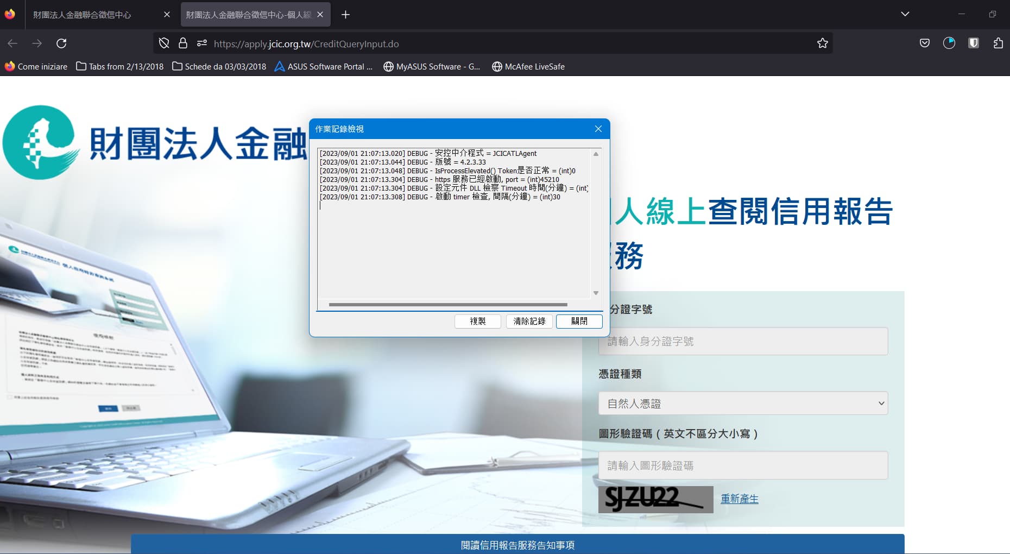Viewport: 1010px width, 554px height.
Task: Click the 重新產生 regenerate captcha link
Action: click(x=739, y=499)
